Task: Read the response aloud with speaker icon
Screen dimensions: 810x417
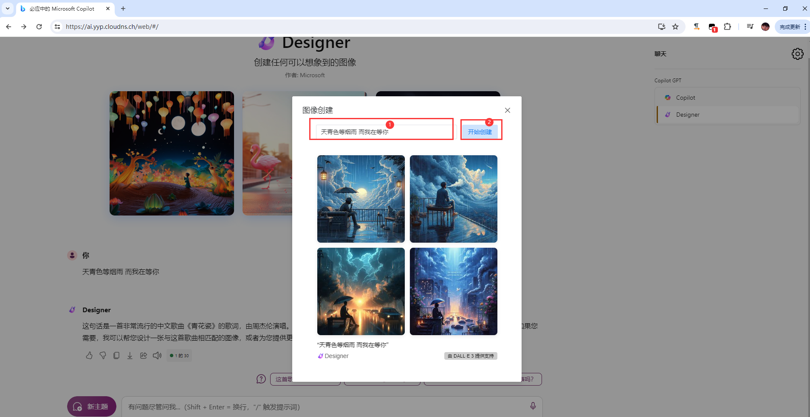Action: pos(157,355)
